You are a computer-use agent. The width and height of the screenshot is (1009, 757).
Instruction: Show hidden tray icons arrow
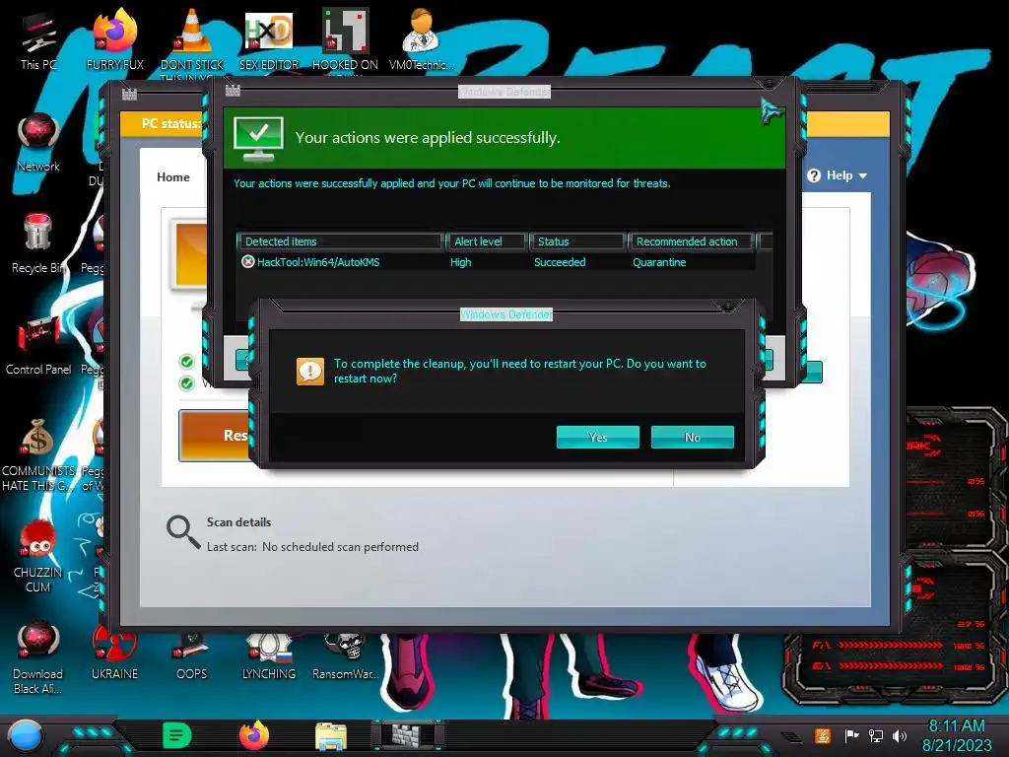click(792, 736)
